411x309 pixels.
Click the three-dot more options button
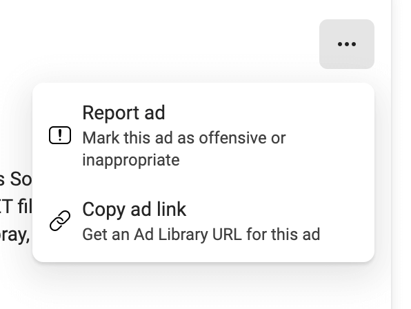click(346, 44)
